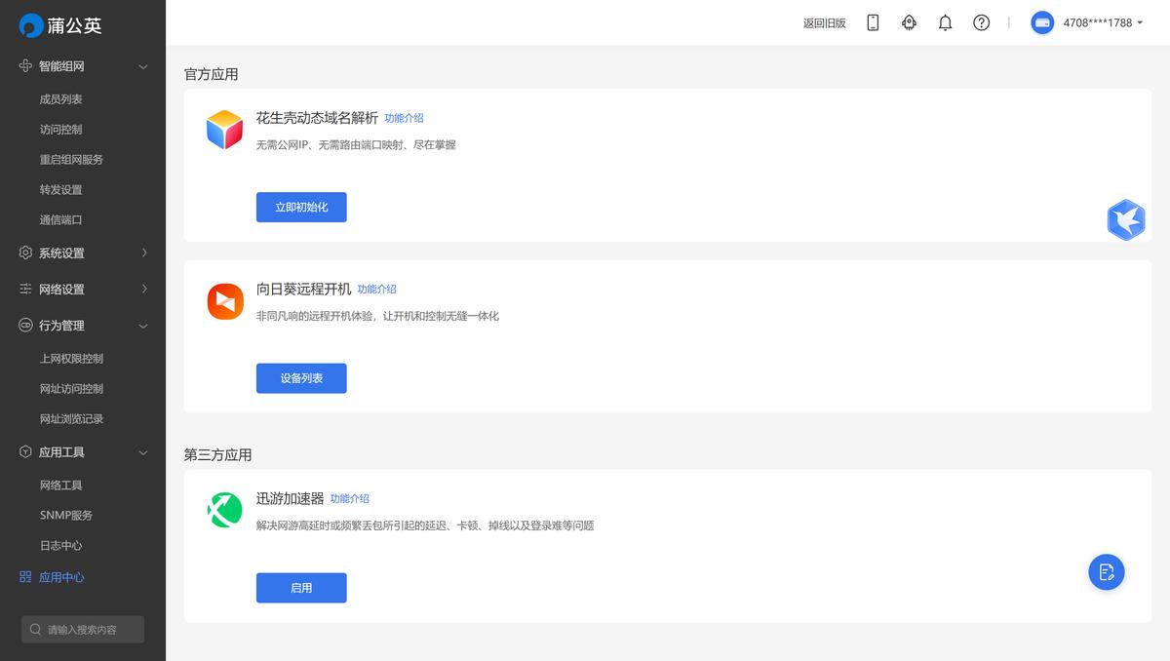This screenshot has height=661, width=1170.
Task: Open 网址浏览记录 from the sidebar
Action: coord(73,418)
